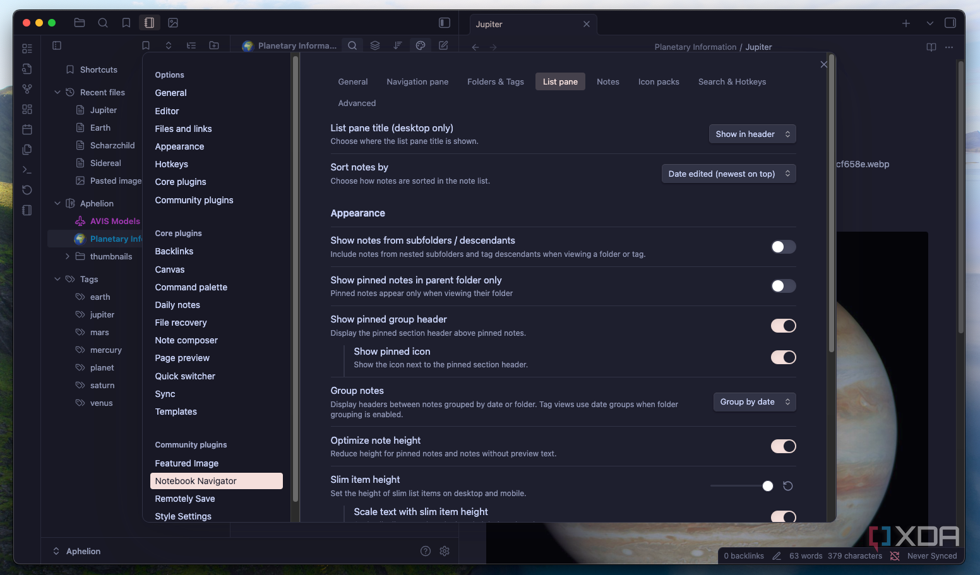The height and width of the screenshot is (575, 980).
Task: Disable Show pinned group header toggle
Action: coord(784,326)
